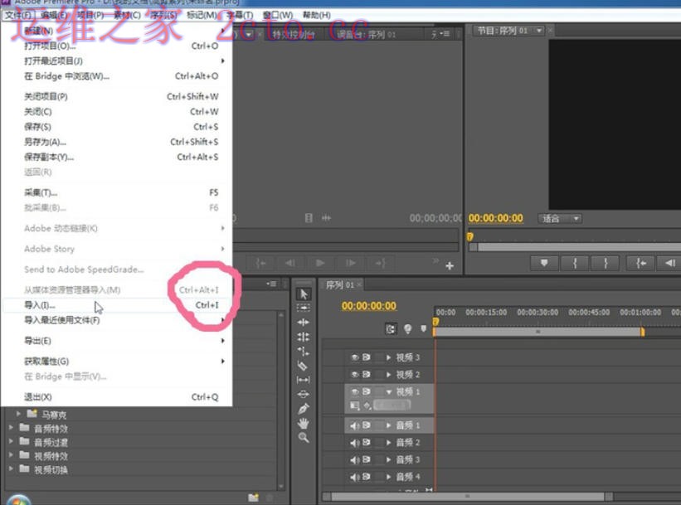This screenshot has width=681, height=505.
Task: Open the 窗口(W) menu in menu bar
Action: [278, 15]
